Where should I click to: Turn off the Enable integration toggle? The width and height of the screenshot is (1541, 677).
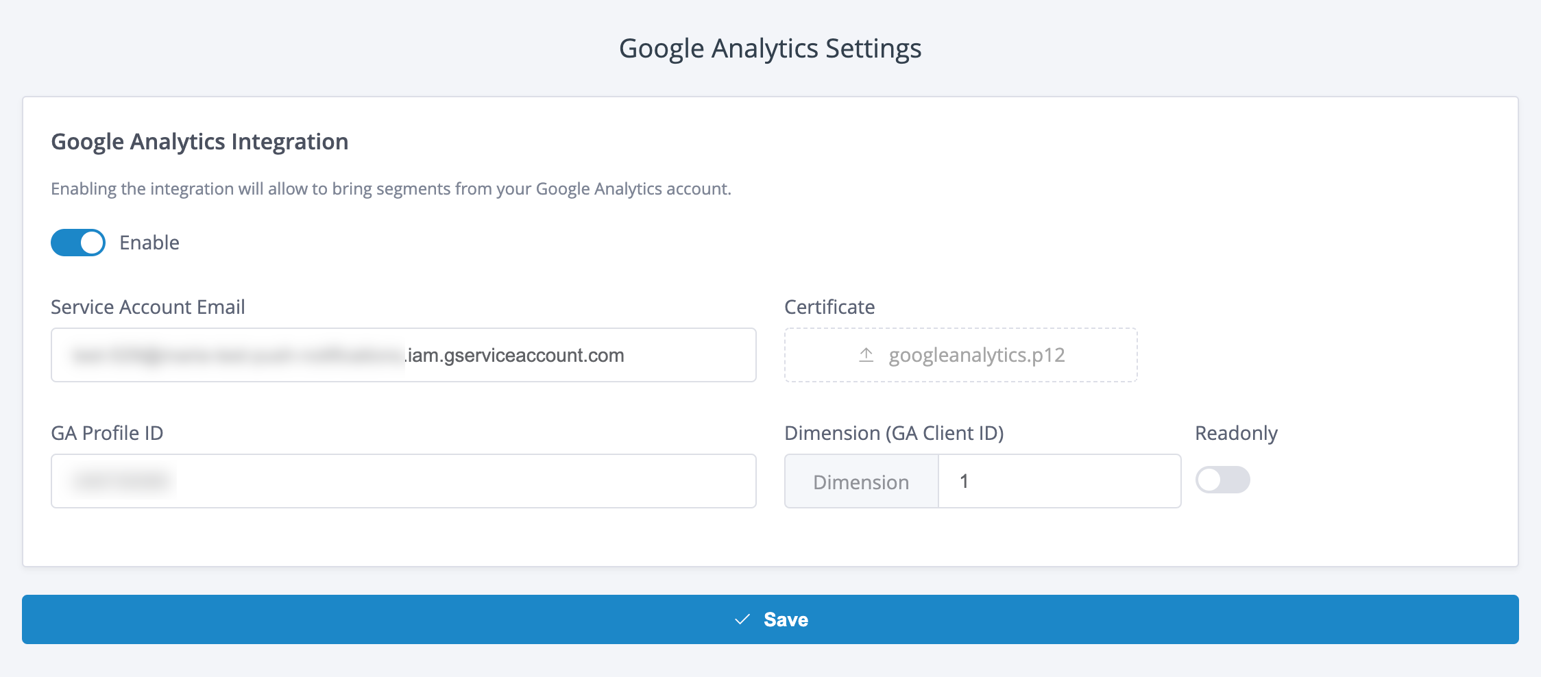(x=78, y=243)
